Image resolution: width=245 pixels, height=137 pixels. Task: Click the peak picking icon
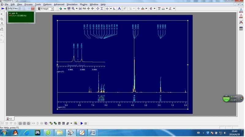(x=138, y=9)
